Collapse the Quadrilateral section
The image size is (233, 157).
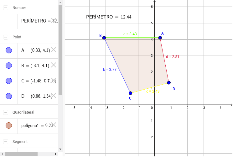point(6,112)
